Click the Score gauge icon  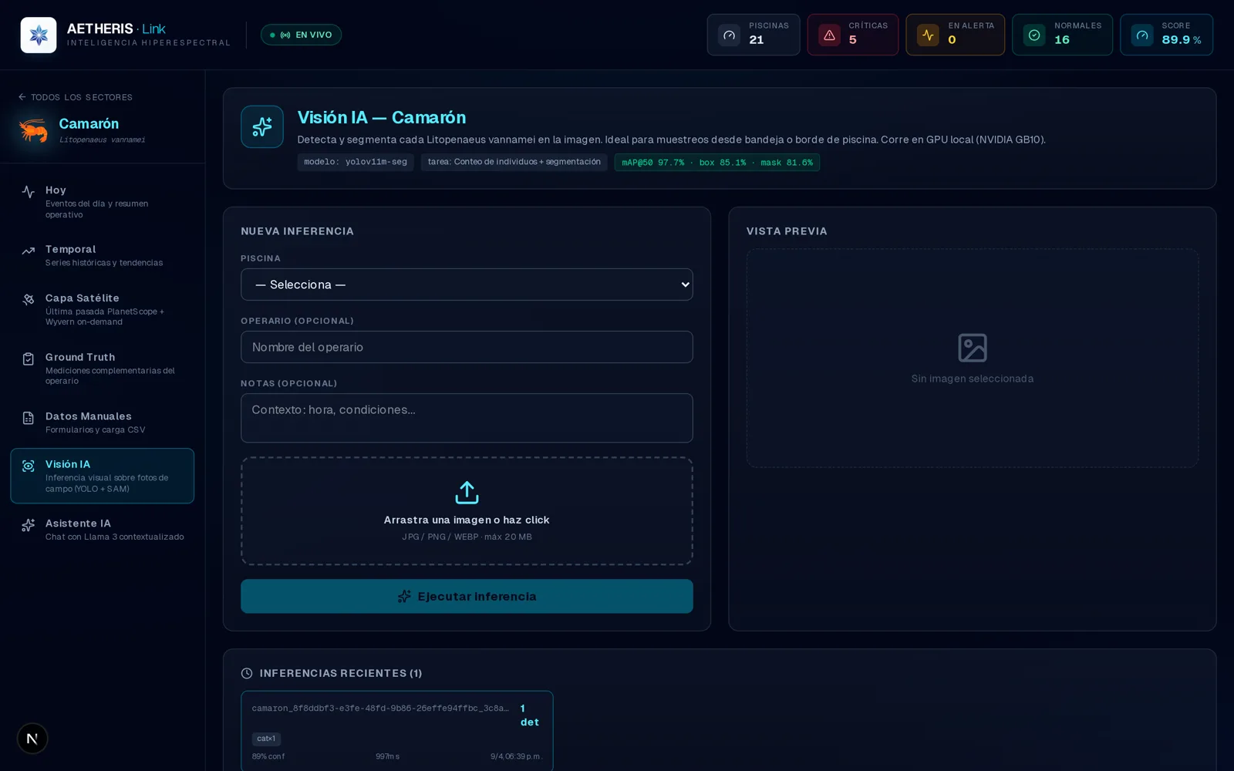point(1142,35)
